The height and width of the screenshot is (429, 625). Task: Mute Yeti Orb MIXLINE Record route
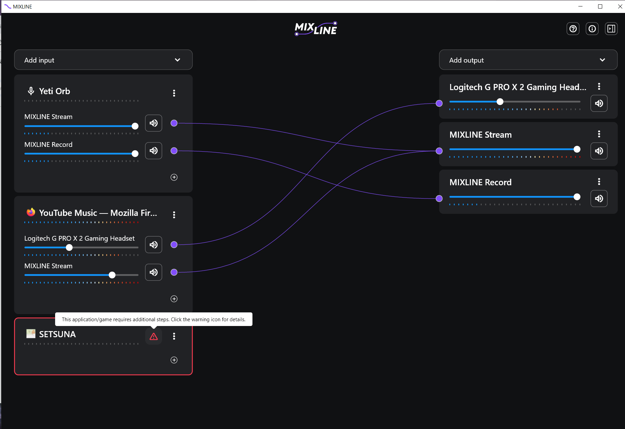(153, 151)
